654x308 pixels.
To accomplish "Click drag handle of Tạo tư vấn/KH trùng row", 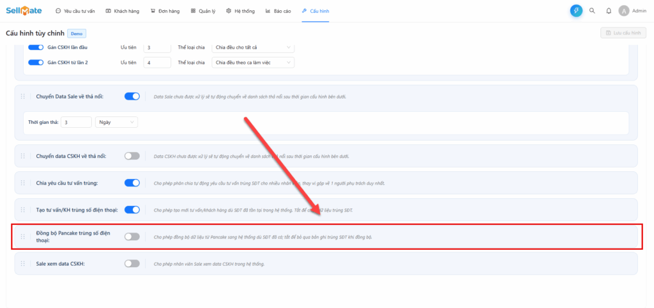I will click(x=23, y=210).
